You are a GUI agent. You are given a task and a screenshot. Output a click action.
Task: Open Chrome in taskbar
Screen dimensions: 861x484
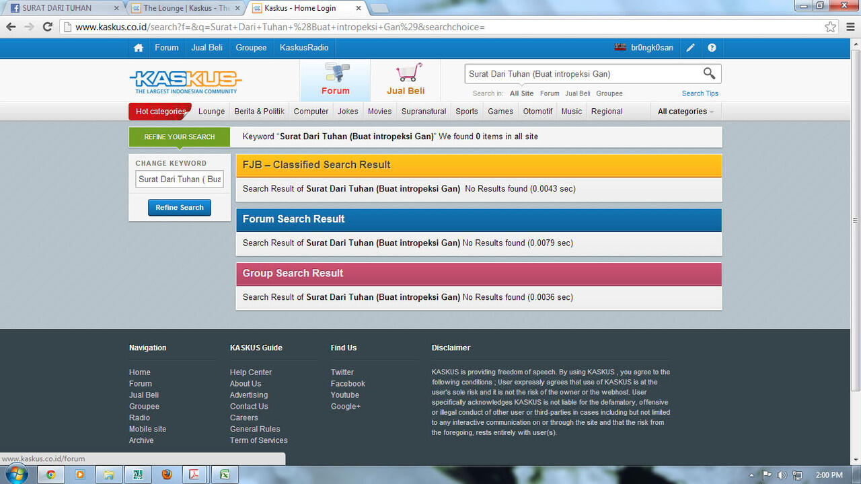(50, 475)
